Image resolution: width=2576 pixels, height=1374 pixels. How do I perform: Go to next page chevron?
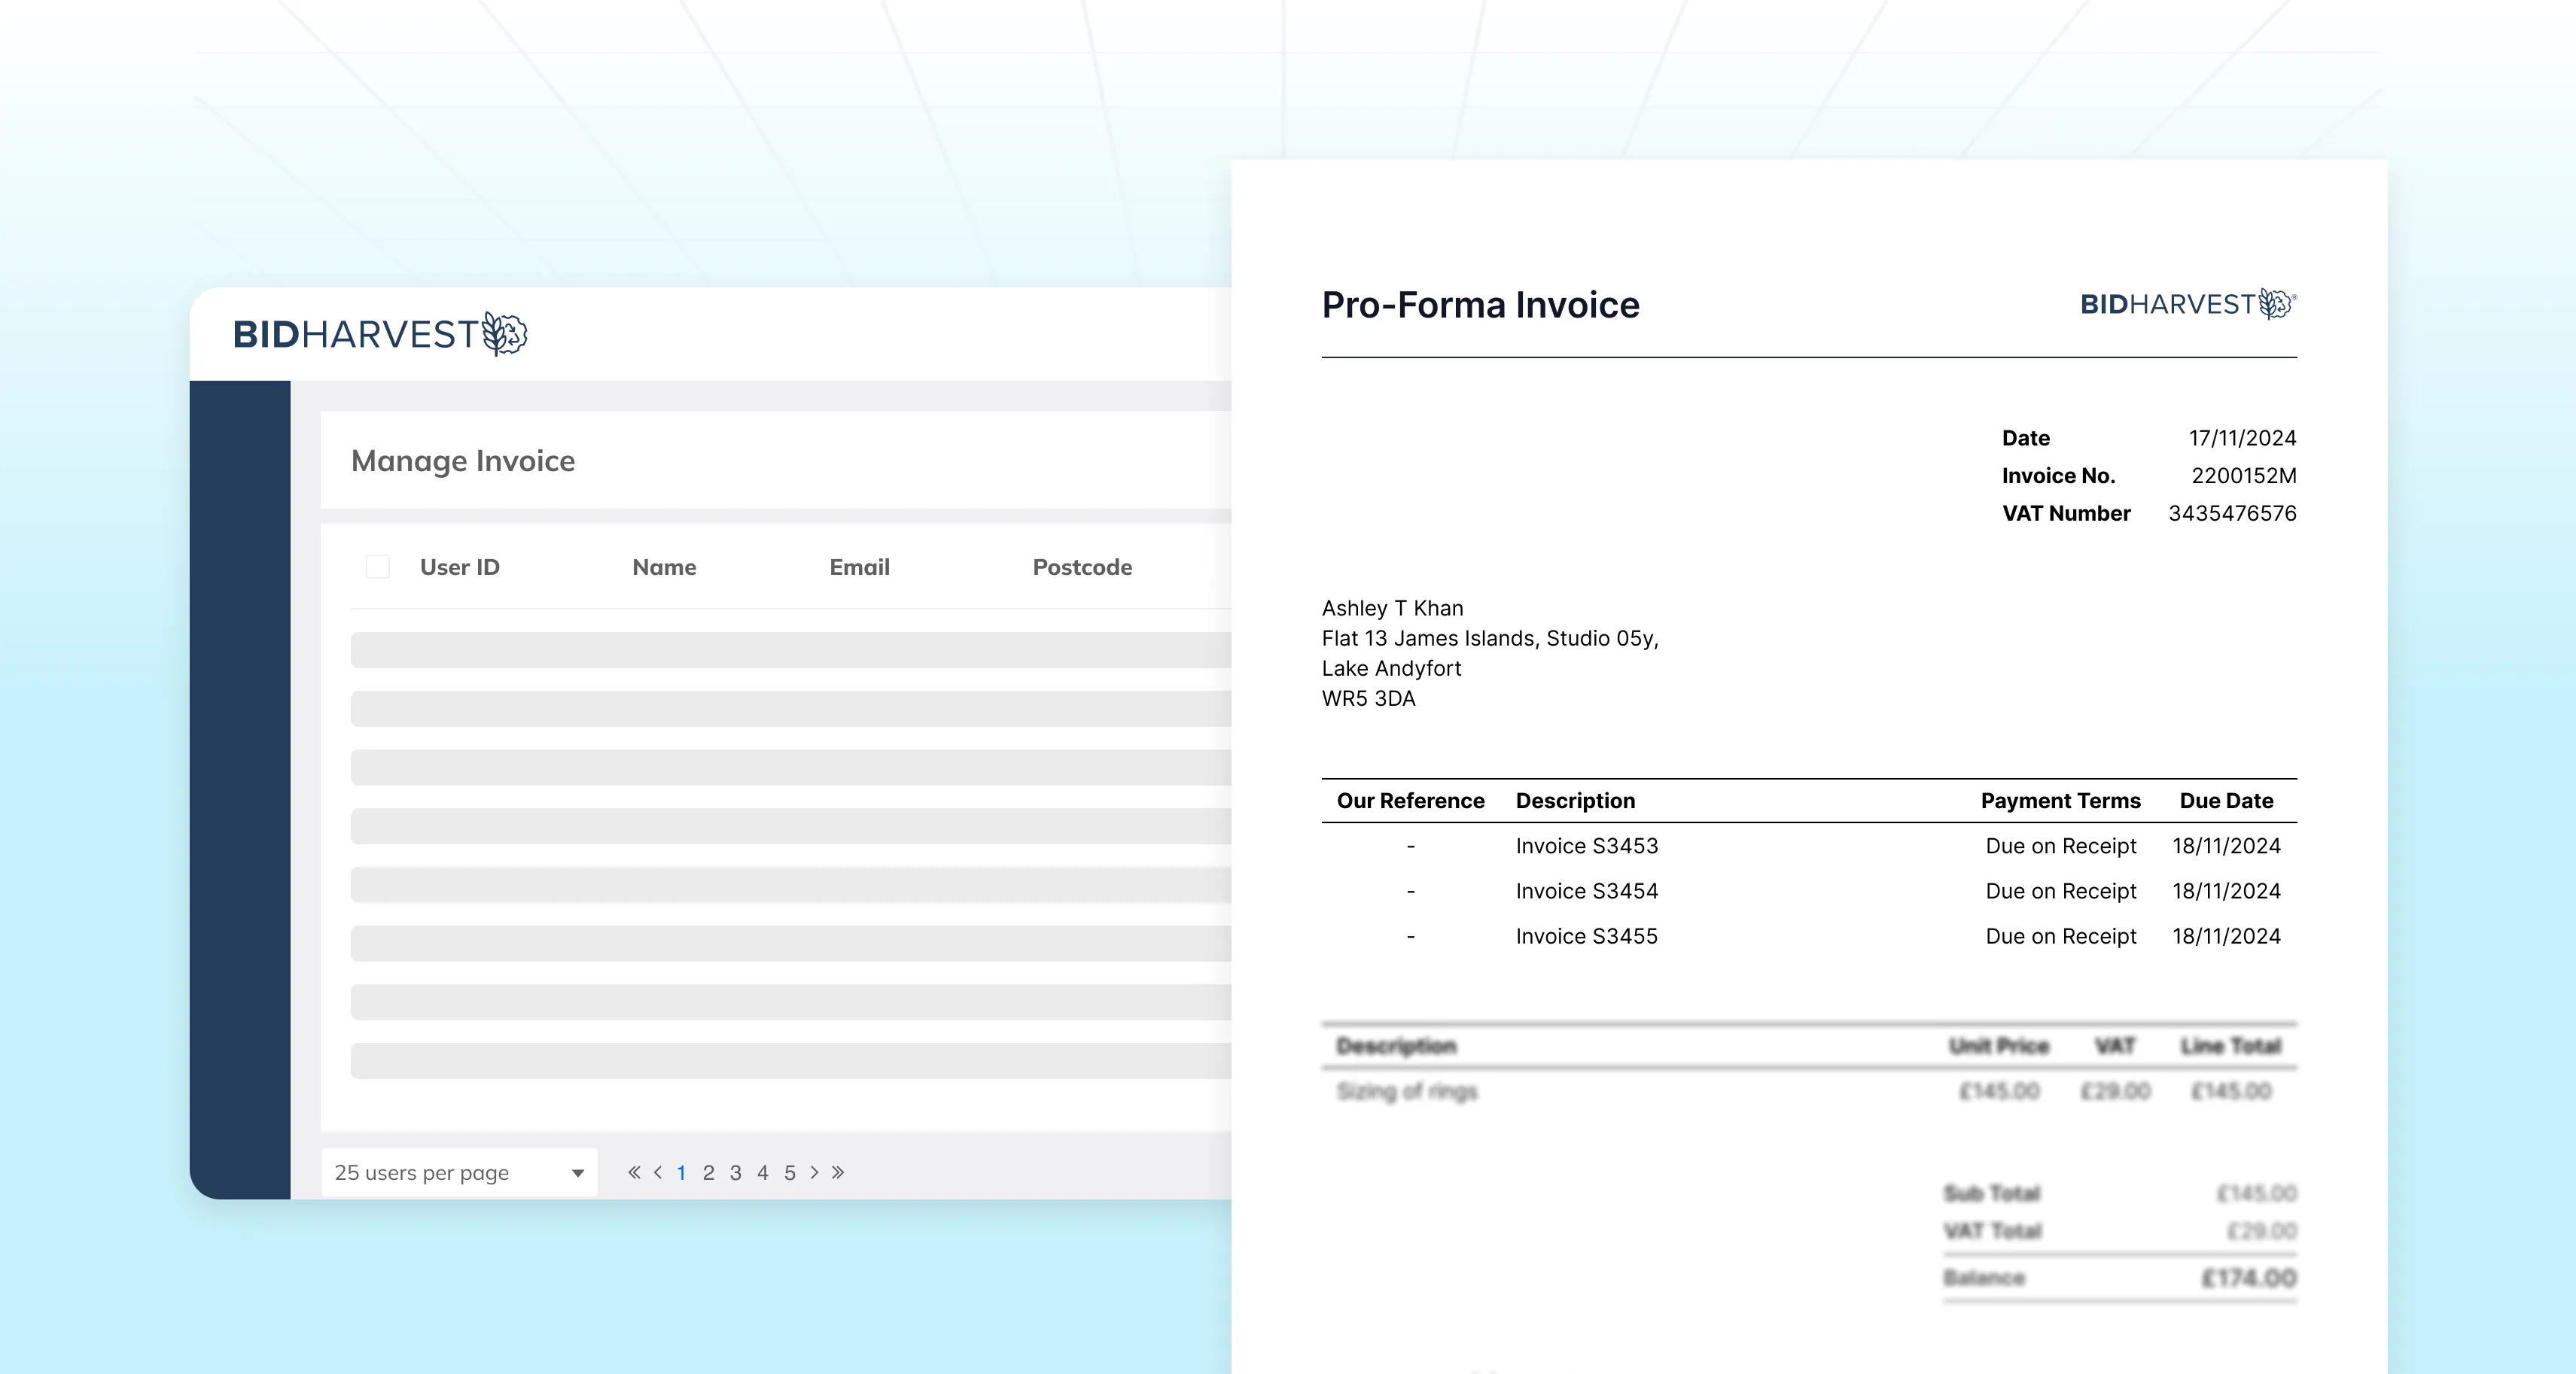814,1172
